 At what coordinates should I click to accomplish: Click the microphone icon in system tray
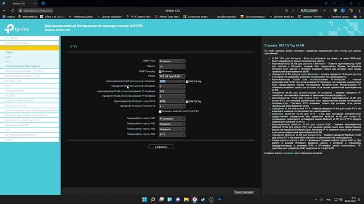[x=321, y=199]
